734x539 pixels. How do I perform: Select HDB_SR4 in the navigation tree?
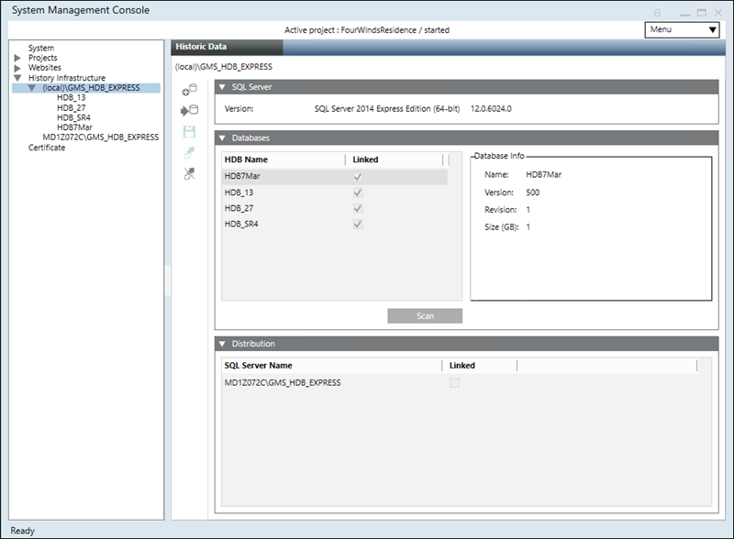[74, 117]
